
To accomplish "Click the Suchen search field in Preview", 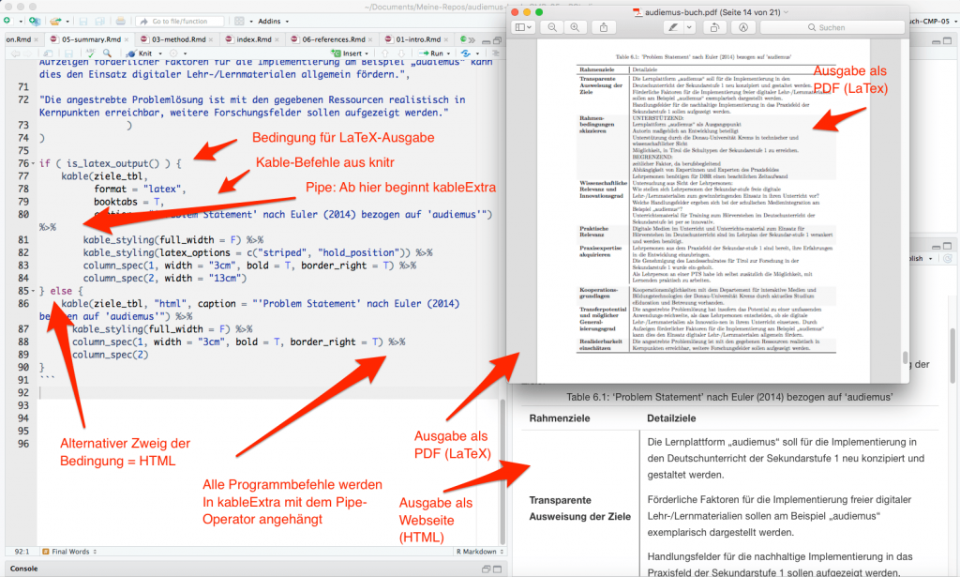I will pyautogui.click(x=832, y=27).
